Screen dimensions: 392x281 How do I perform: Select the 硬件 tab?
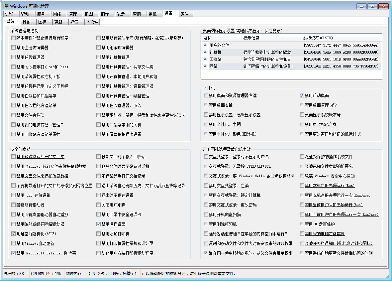pos(184,14)
